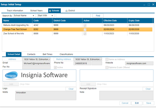
Task: Toggle the Diploma Exam Offered checkbox
Action: point(107,67)
